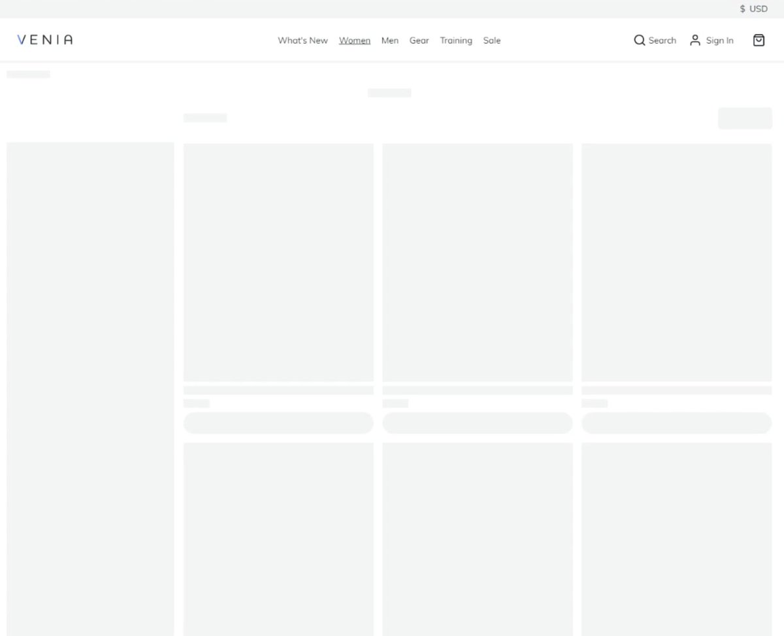Go to the Sale category
This screenshot has height=636, width=784.
pos(492,41)
